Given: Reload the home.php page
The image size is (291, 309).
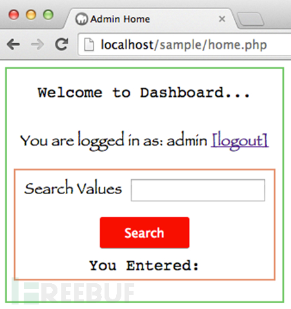Looking at the screenshot, I should pos(62,45).
